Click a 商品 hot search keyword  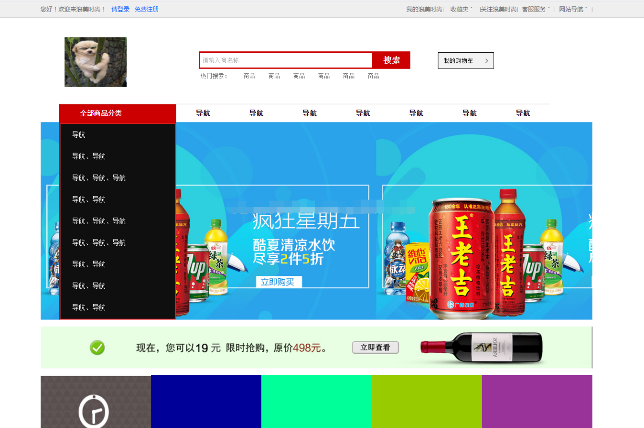249,75
